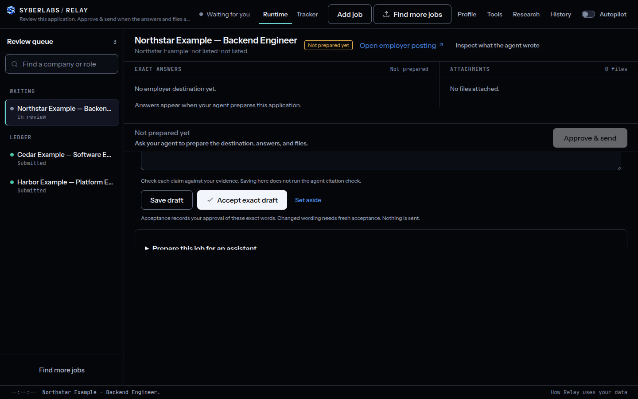Click the gray status dot for Northstar Example
Screen dimensions: 638x399
[12, 109]
